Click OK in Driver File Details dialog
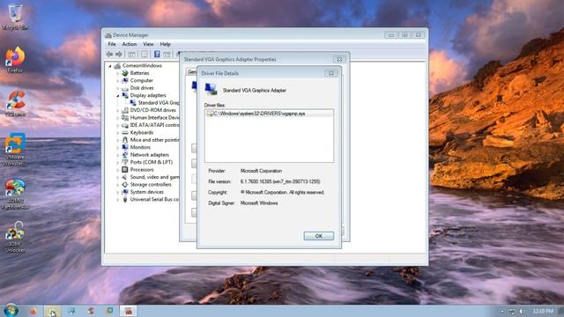The height and width of the screenshot is (317, 564). (319, 236)
